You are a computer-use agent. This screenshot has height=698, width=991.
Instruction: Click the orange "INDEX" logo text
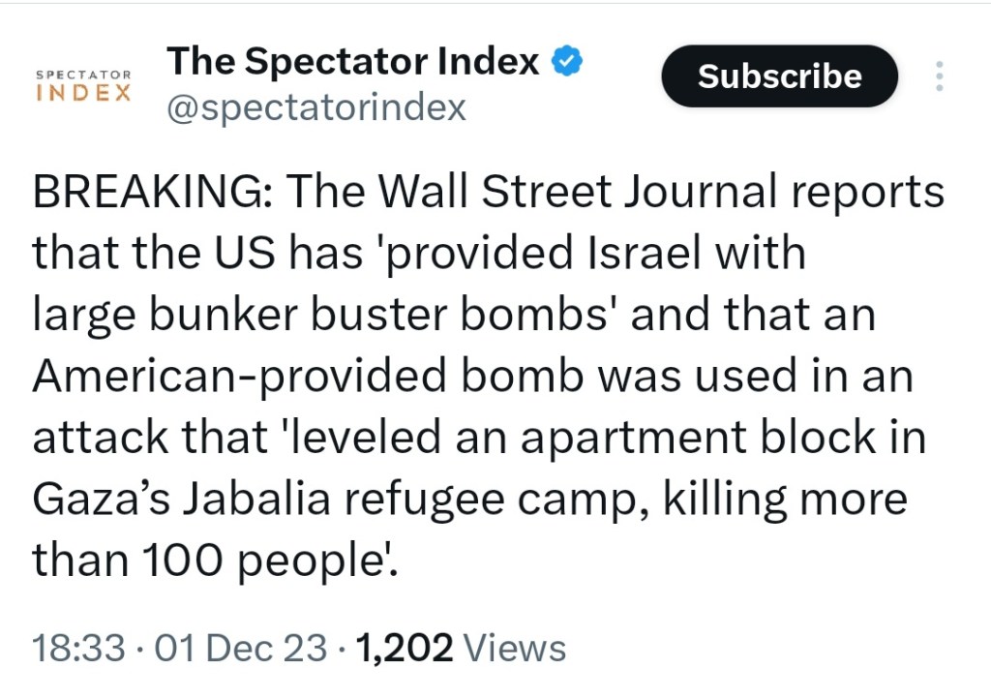[82, 94]
